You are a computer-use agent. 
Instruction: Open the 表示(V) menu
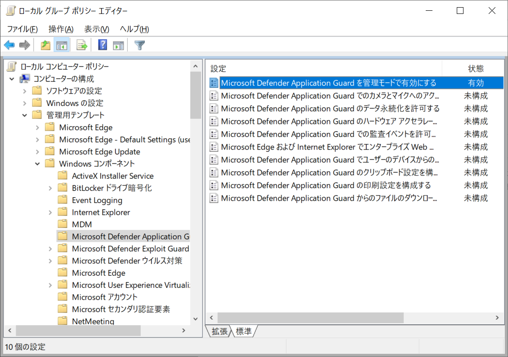[97, 29]
